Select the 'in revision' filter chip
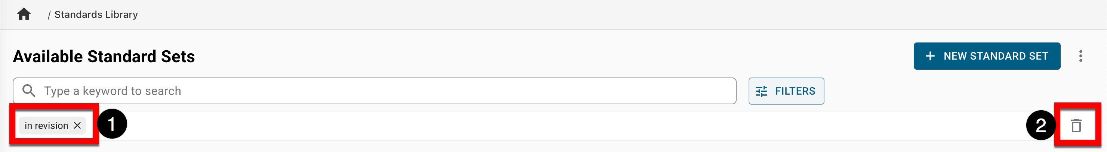Viewport: 1107px width, 152px height. click(46, 126)
